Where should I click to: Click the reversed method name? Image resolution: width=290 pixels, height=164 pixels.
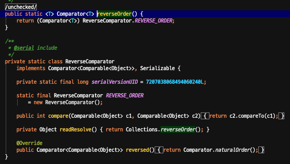(x=137, y=150)
